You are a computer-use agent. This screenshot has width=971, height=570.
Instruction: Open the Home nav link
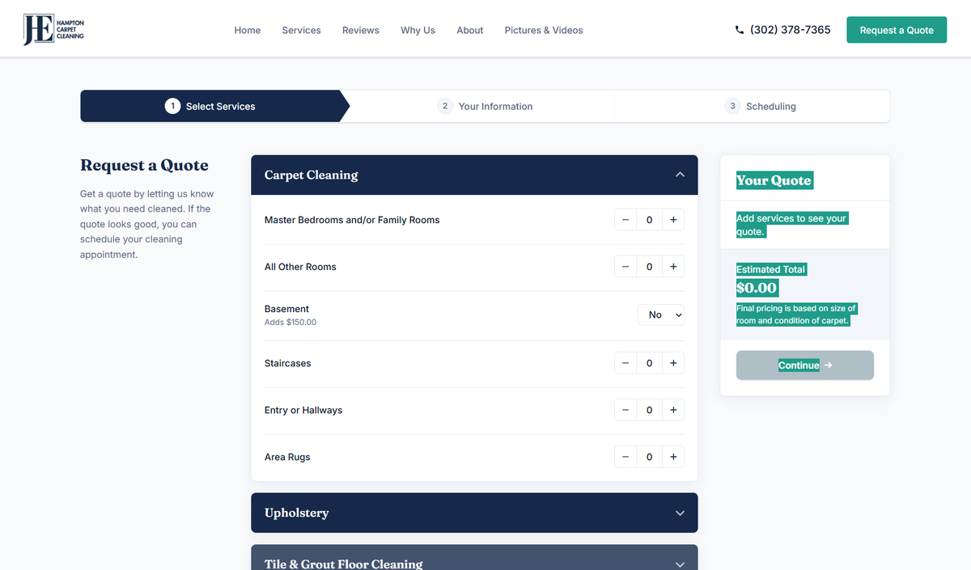tap(248, 30)
